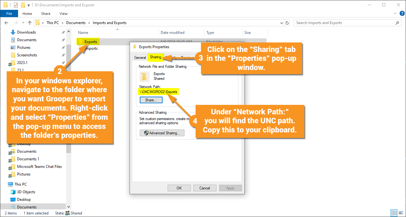Cancel the Exports Properties dialog
This screenshot has width=406, height=217.
(x=205, y=188)
